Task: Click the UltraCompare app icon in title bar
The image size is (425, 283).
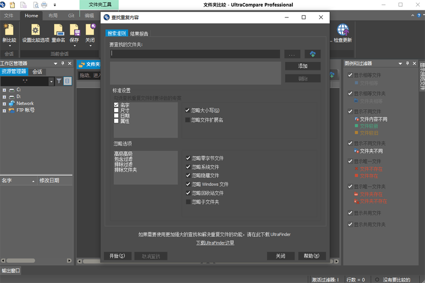Action: 3,5
